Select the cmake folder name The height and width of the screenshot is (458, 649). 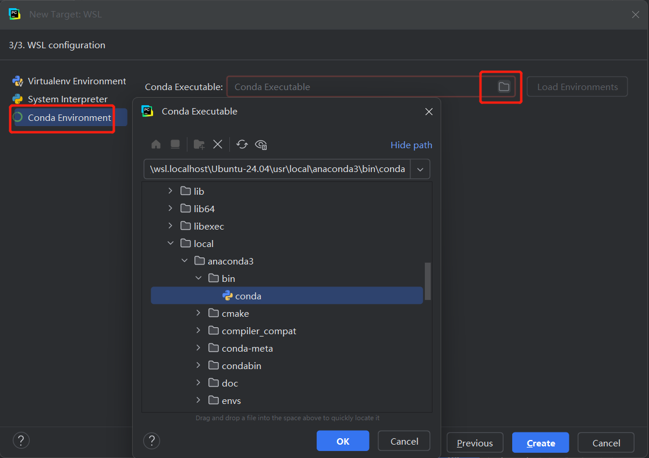(x=235, y=313)
